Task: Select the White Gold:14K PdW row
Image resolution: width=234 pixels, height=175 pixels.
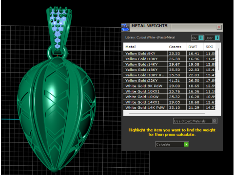Action: pyautogui.click(x=169, y=107)
